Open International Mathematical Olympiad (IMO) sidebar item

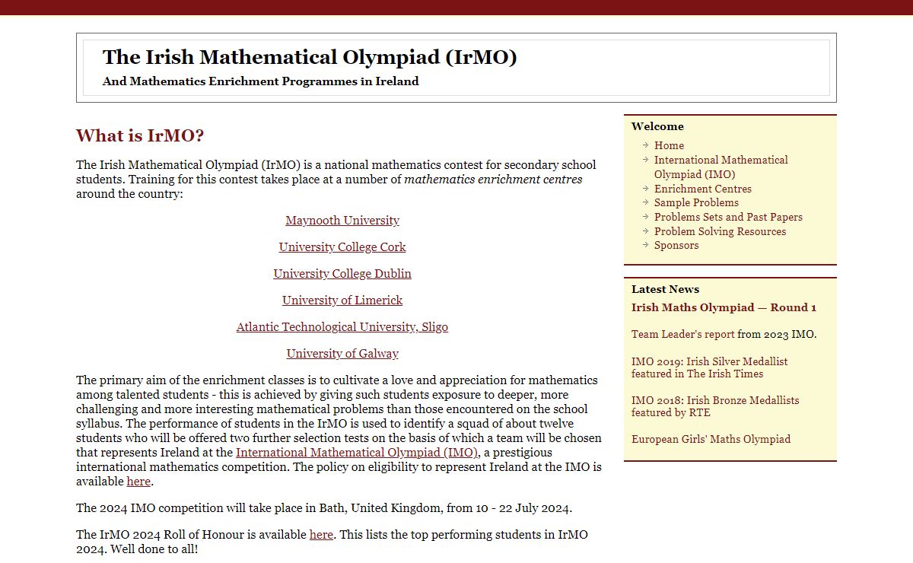click(x=721, y=167)
